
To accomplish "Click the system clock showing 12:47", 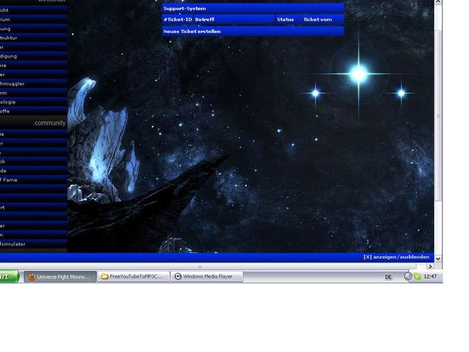I will 430,277.
